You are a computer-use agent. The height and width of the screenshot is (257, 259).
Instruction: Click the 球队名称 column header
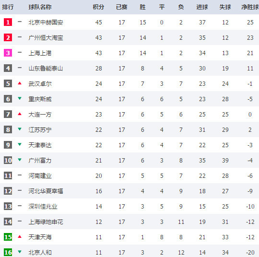point(40,7)
